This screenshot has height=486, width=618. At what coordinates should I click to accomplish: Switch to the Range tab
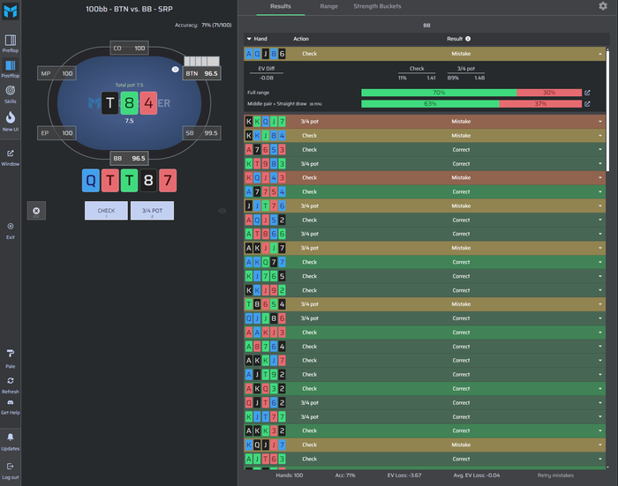(328, 6)
